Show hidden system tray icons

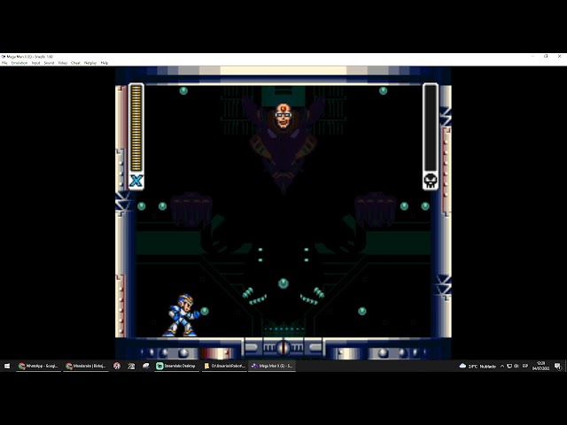[502, 366]
